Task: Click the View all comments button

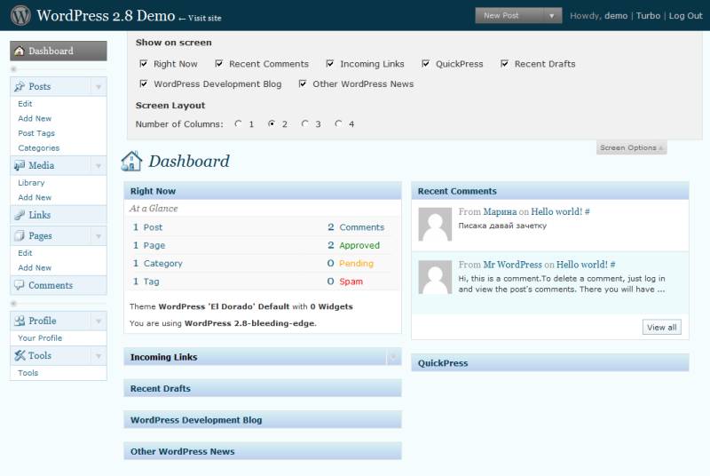Action: click(661, 327)
